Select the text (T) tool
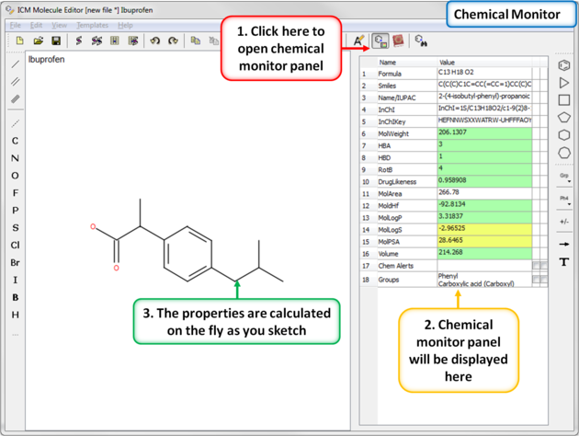 (564, 262)
